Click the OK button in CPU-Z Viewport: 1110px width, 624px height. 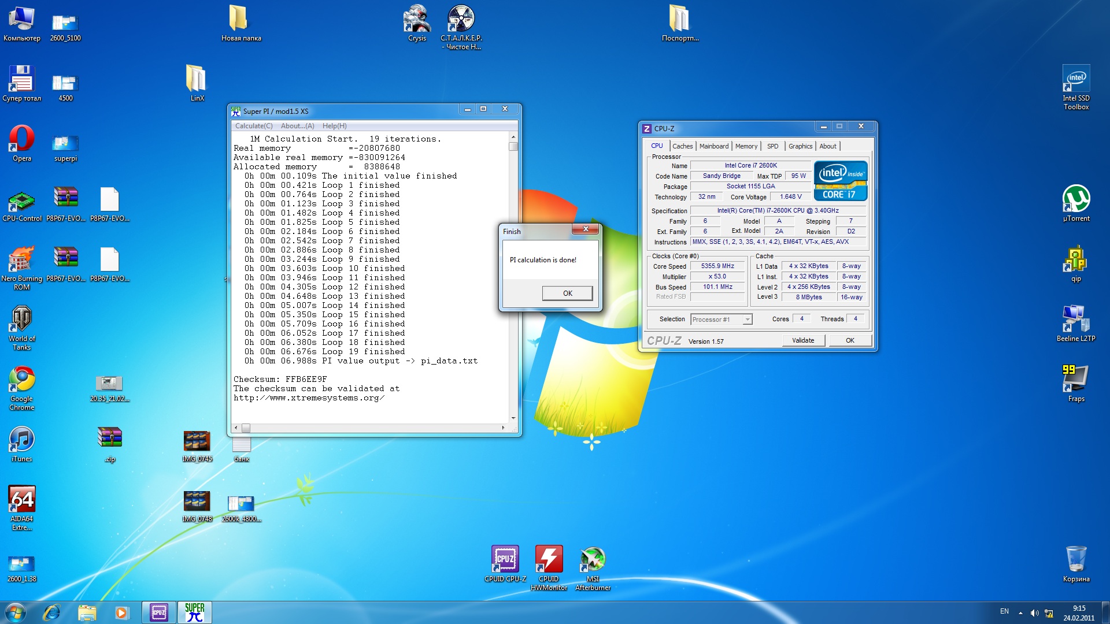click(x=850, y=340)
